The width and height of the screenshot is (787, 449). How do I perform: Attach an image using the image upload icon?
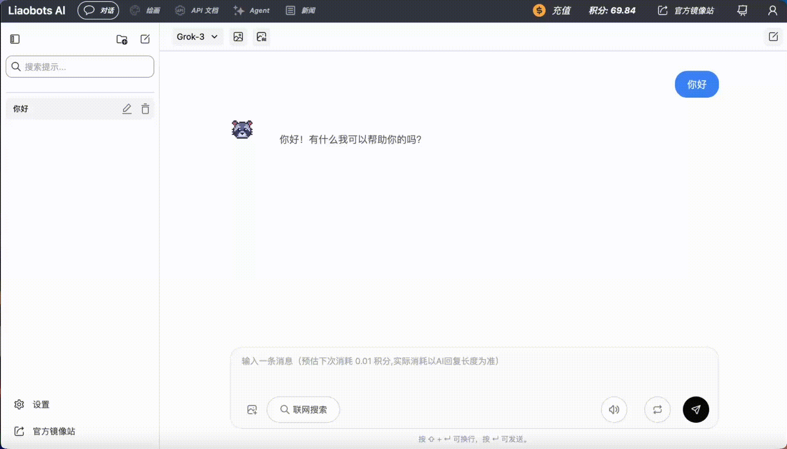(x=252, y=410)
